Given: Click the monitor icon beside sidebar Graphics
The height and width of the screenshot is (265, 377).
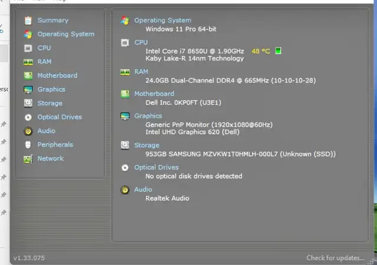Looking at the screenshot, I should click(28, 90).
